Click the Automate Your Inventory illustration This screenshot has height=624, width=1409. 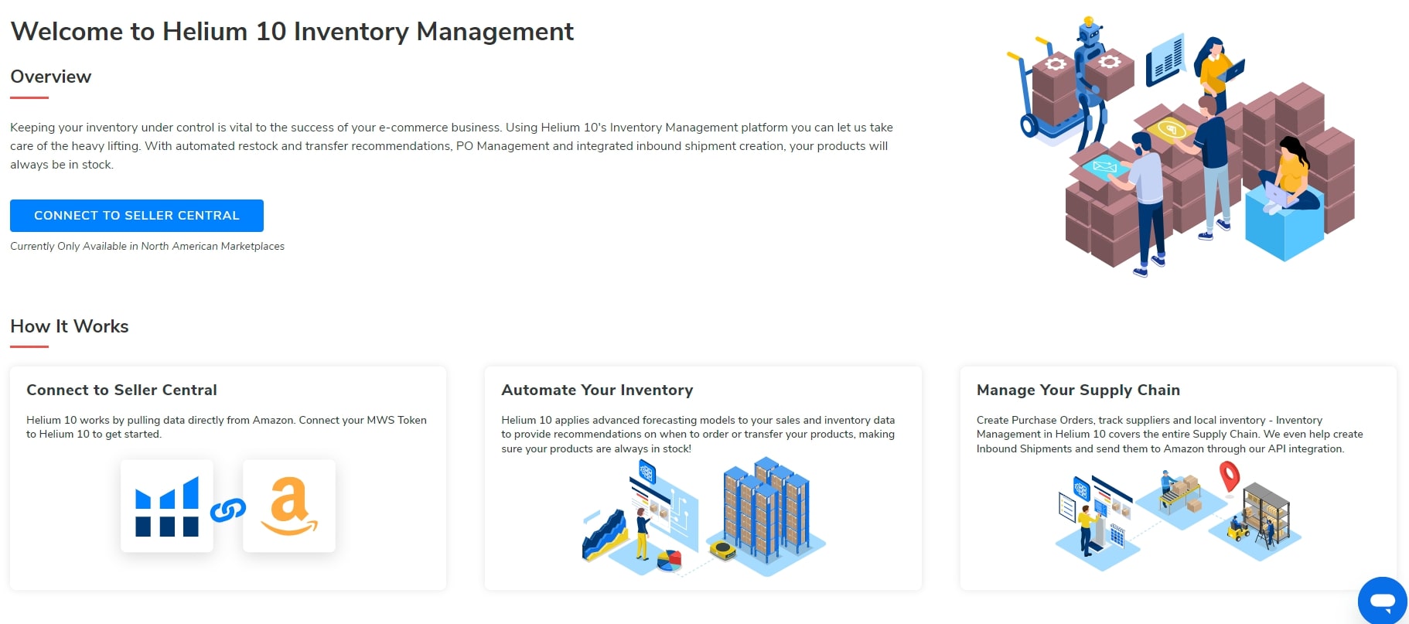704,516
